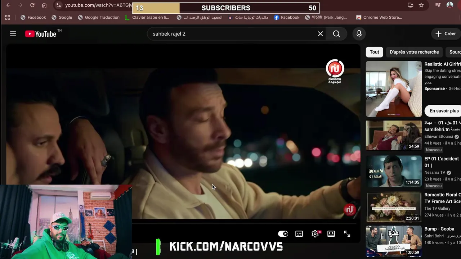
Task: Open Chrome media controls icon
Action: click(x=438, y=5)
